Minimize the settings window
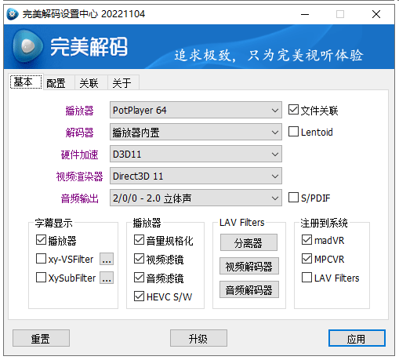The height and width of the screenshot is (360, 399). 305,14
